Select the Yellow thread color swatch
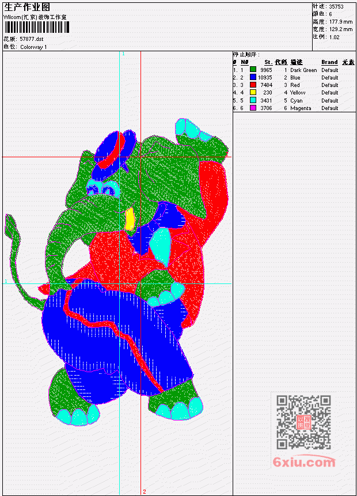The image size is (357, 496). click(x=253, y=92)
